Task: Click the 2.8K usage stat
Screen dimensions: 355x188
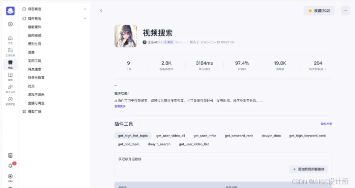Action: point(166,63)
